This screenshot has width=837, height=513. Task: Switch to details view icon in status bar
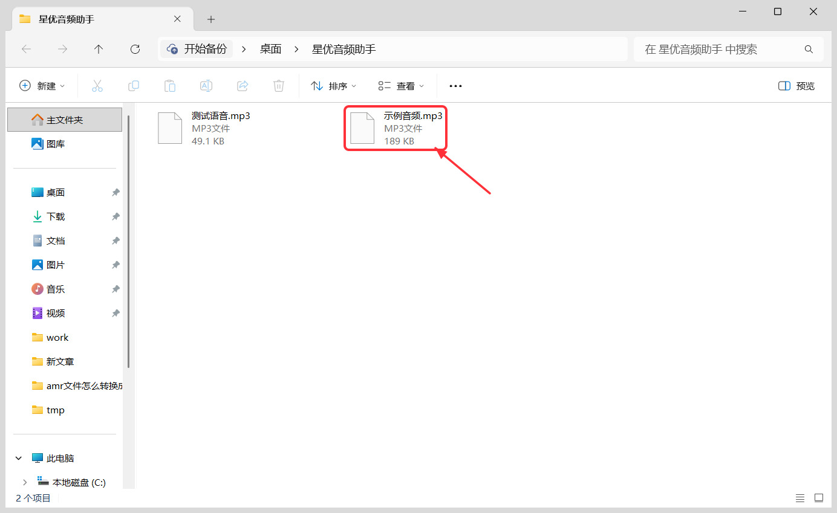point(800,498)
